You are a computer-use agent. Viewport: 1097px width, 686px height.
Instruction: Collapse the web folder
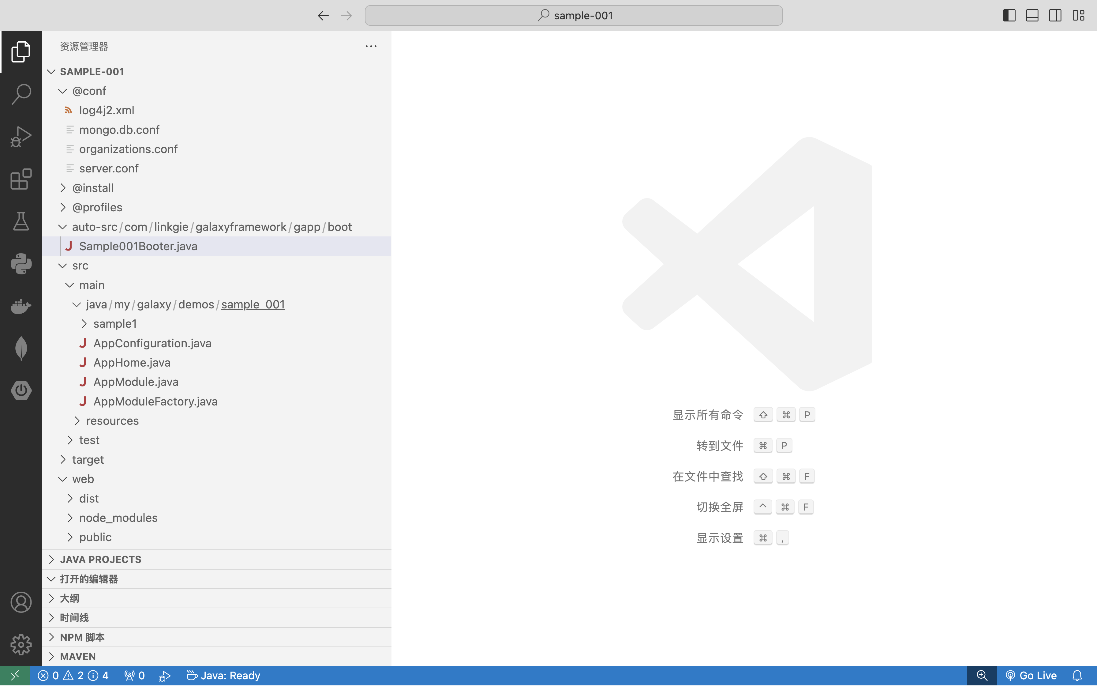217,479
